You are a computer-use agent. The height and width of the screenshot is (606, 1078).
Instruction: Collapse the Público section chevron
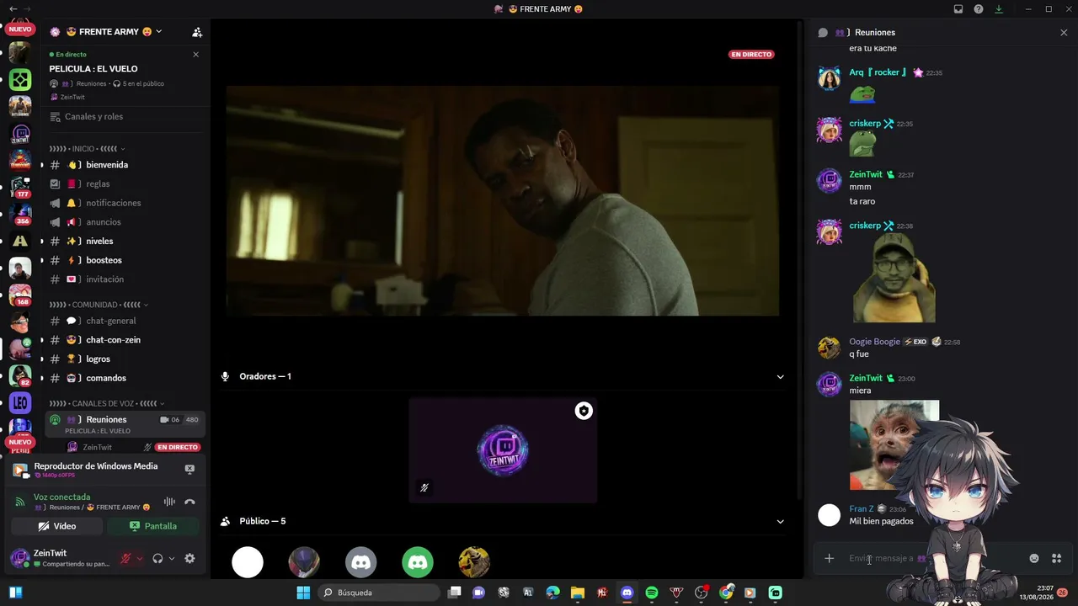pyautogui.click(x=780, y=522)
